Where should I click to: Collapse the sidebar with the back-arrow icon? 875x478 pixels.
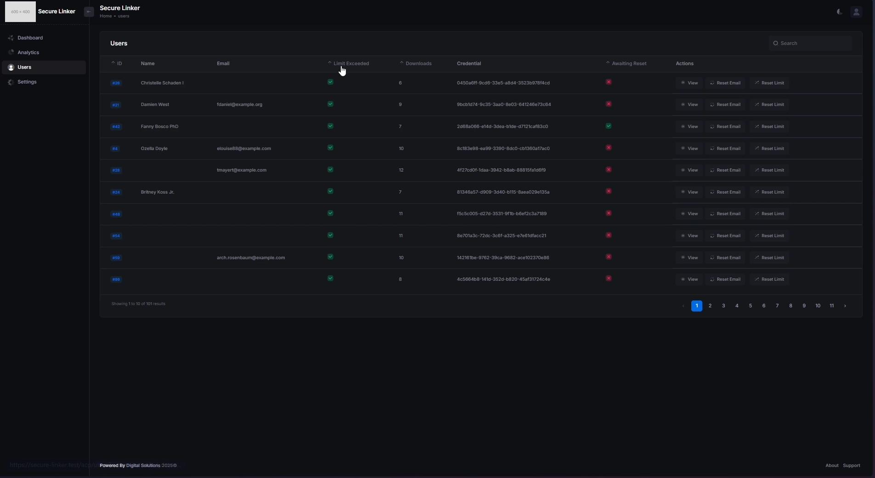coord(88,11)
